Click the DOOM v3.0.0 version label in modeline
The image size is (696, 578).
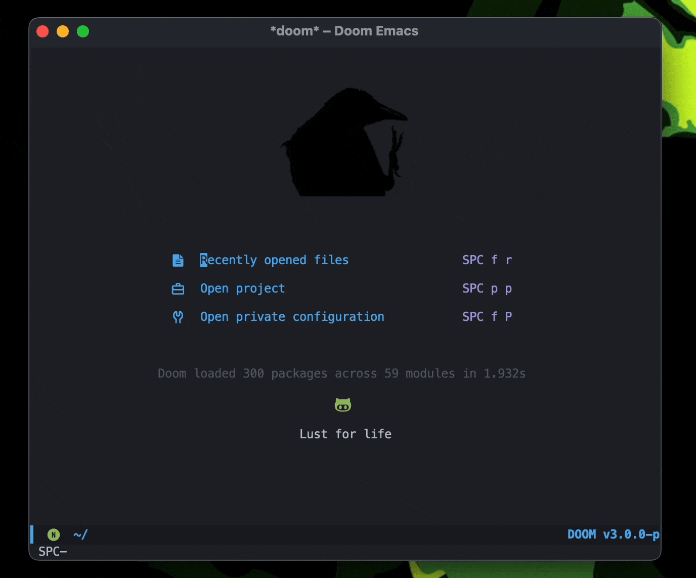pos(614,534)
